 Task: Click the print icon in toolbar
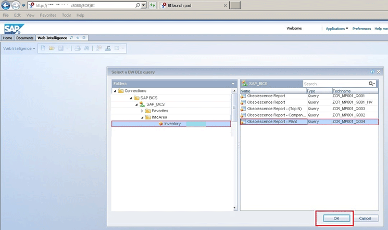coord(78,48)
